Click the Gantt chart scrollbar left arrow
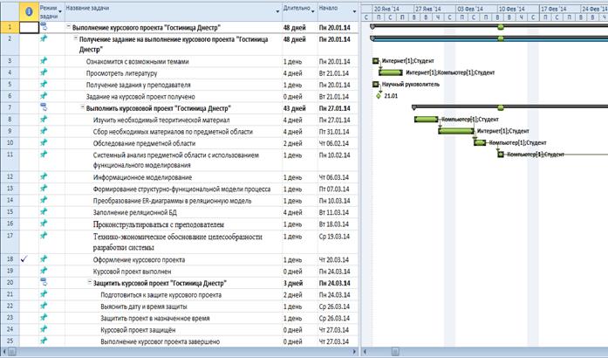The image size is (608, 358). tap(365, 352)
